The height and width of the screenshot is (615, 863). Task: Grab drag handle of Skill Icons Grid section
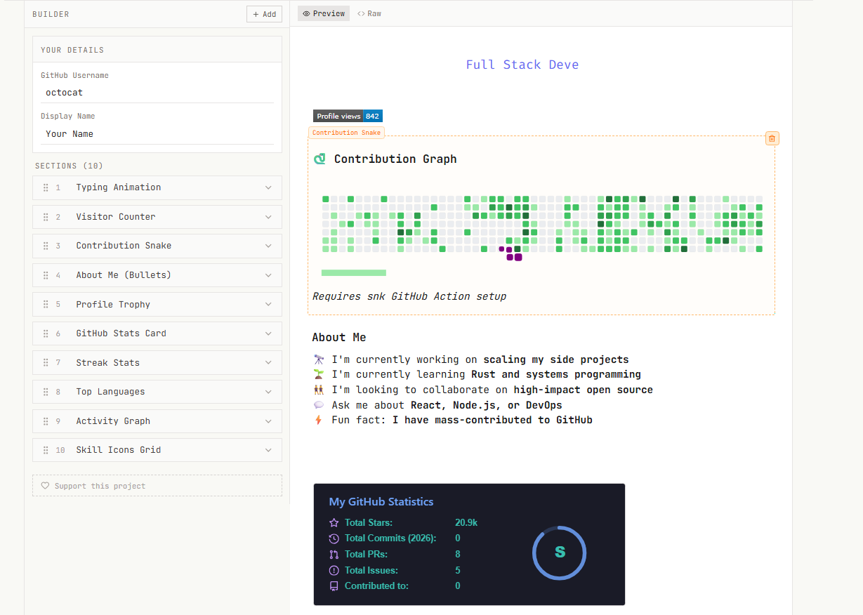coord(46,450)
